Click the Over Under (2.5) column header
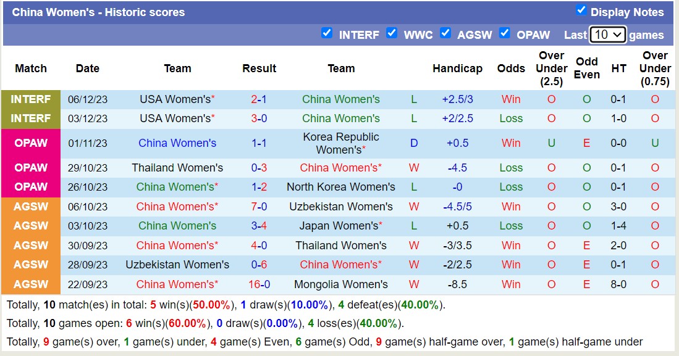This screenshot has height=356, width=679. 551,68
